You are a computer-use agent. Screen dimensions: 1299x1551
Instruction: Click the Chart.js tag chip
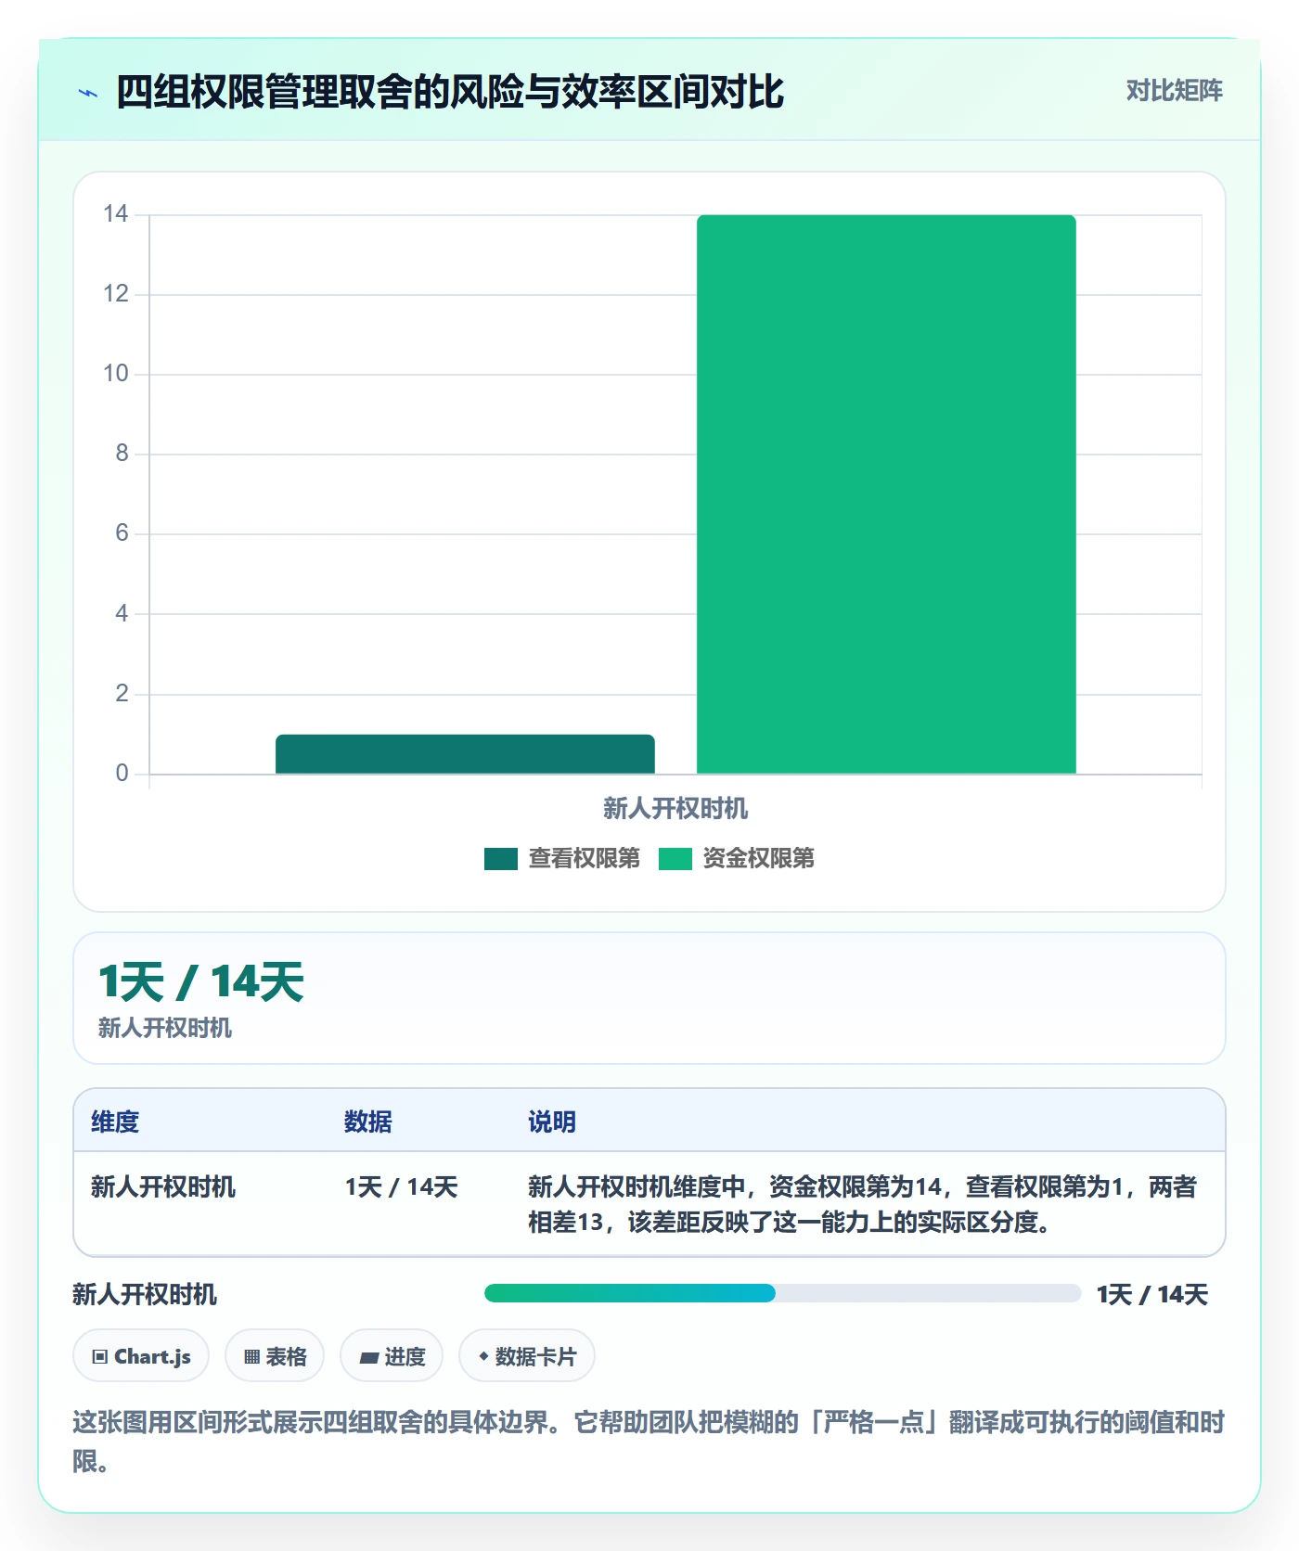coord(141,1356)
